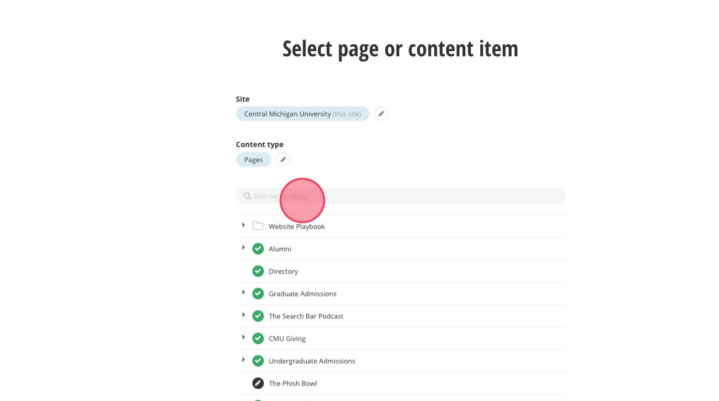Select the Directory page
This screenshot has width=719, height=401.
pos(283,272)
